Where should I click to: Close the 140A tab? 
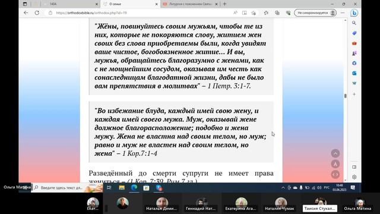pyautogui.click(x=96, y=4)
